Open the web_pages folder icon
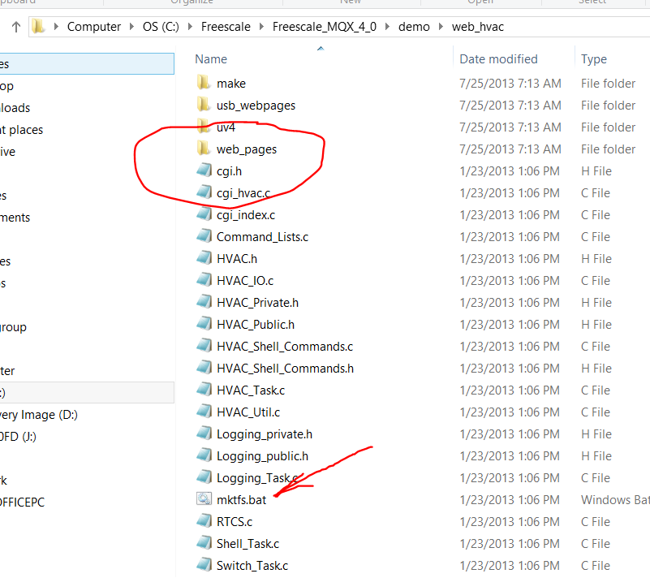 point(204,149)
